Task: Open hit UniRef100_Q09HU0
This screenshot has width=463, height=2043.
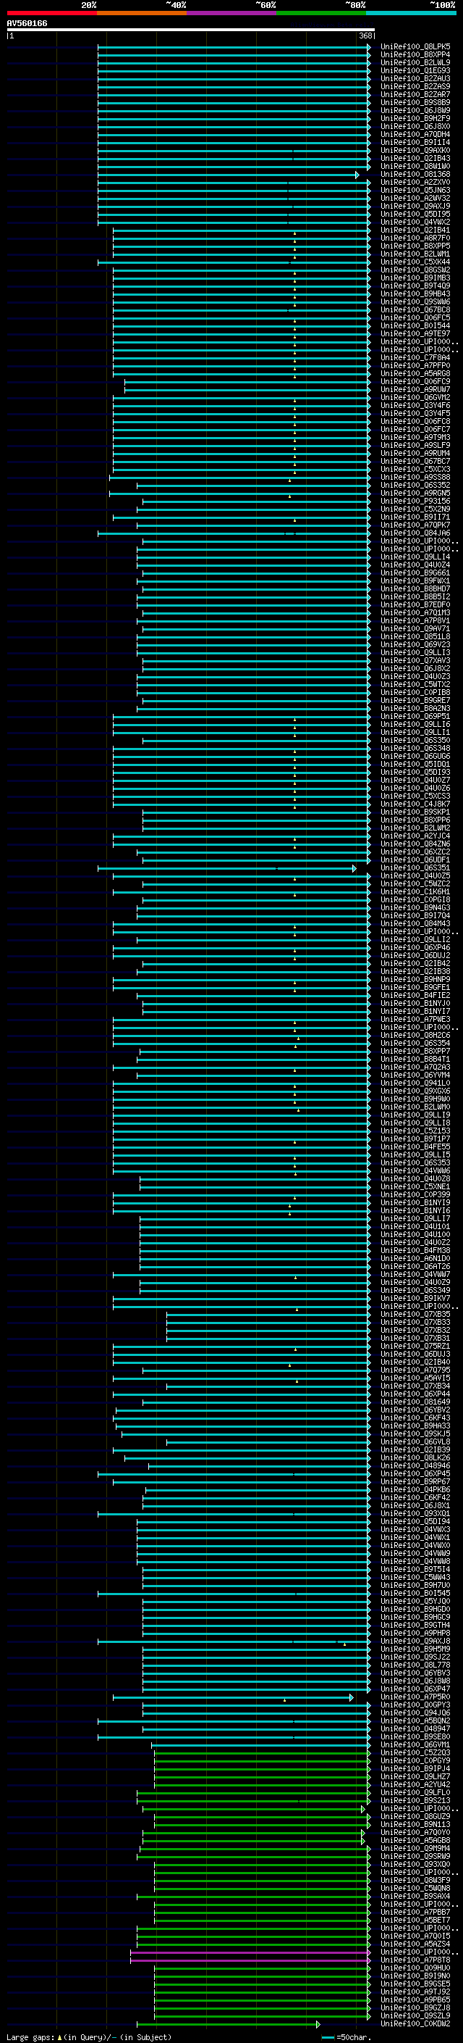Action: [415, 1968]
